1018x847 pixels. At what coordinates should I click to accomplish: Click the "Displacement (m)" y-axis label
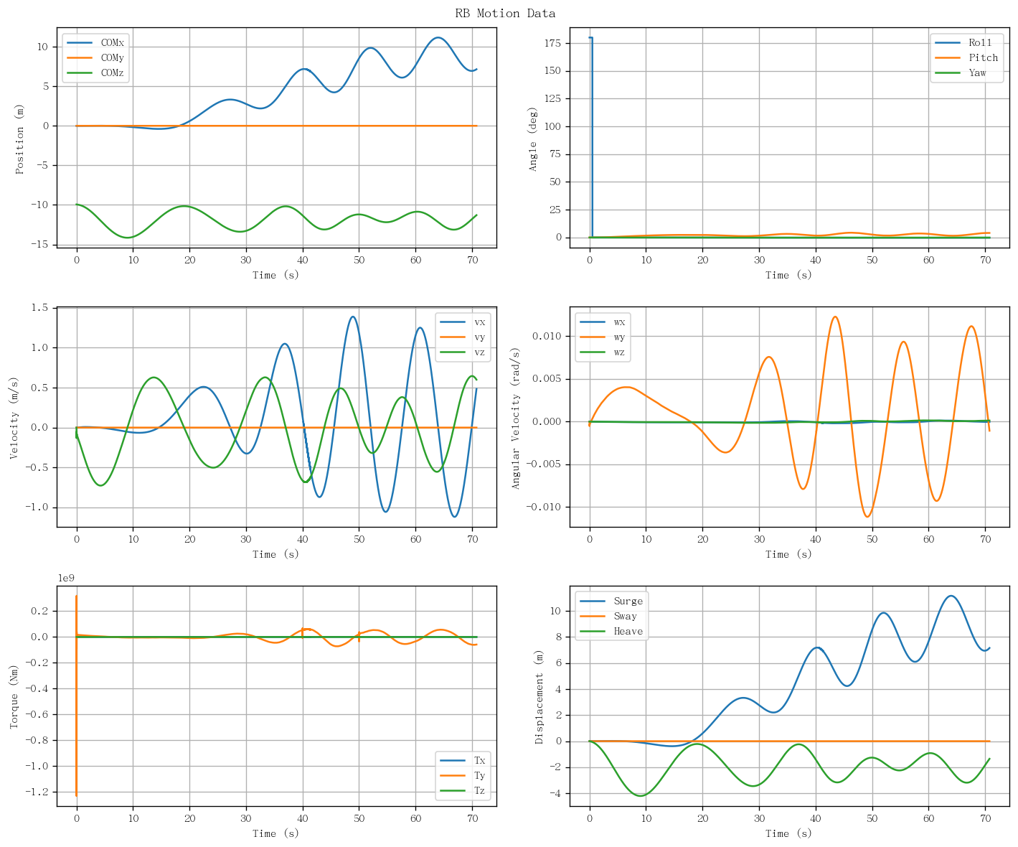(x=539, y=696)
